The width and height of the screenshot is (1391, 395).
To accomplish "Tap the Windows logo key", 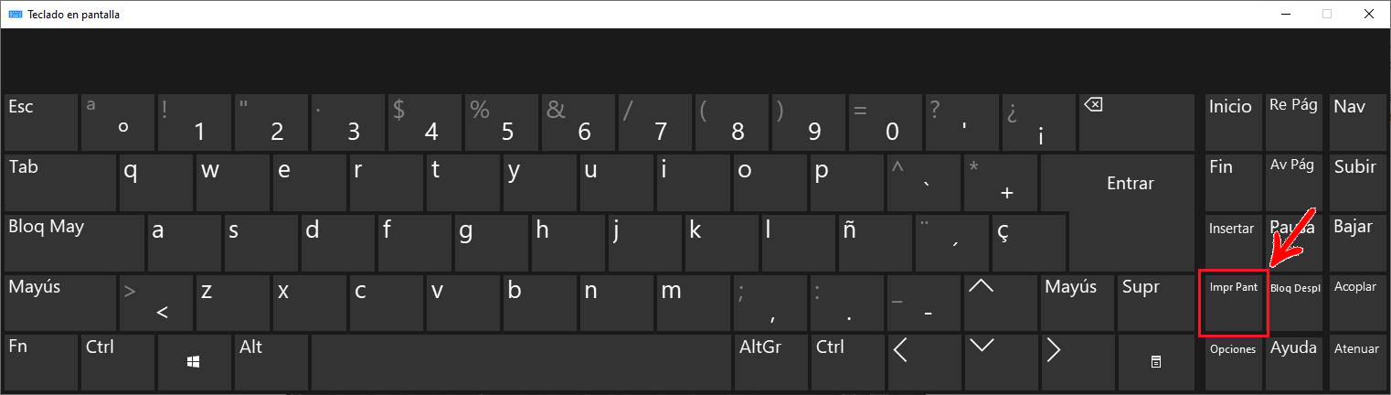I will (194, 362).
